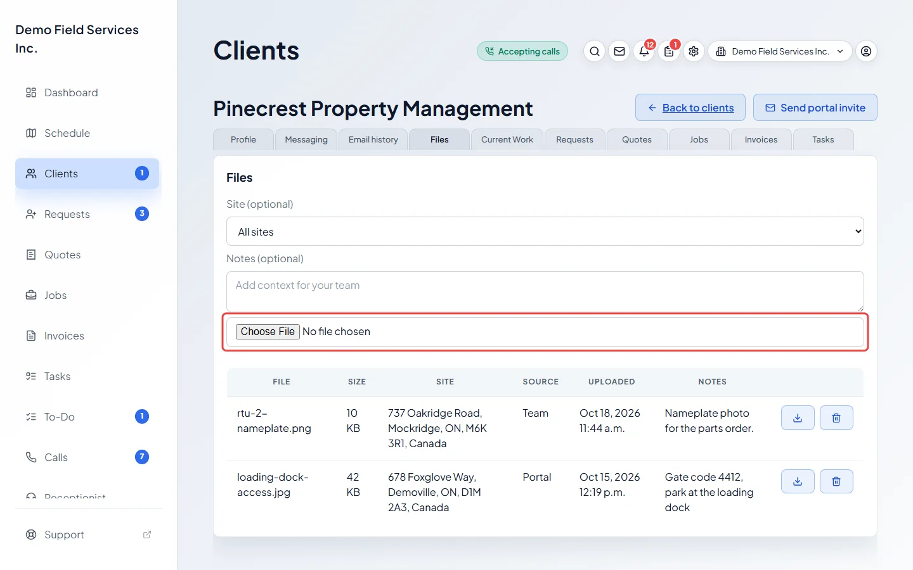This screenshot has height=570, width=913.
Task: Open Tasks in sidebar navigation
Action: 87,376
